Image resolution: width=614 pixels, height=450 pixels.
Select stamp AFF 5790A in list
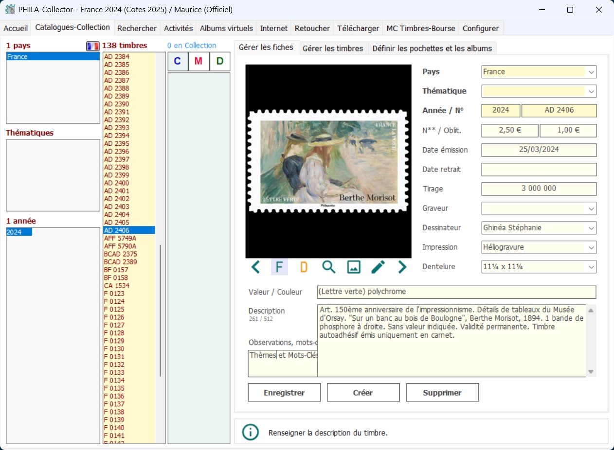coord(129,246)
